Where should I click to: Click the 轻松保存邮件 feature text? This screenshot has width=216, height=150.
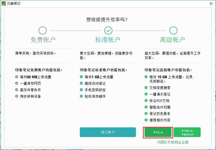tap(95, 96)
